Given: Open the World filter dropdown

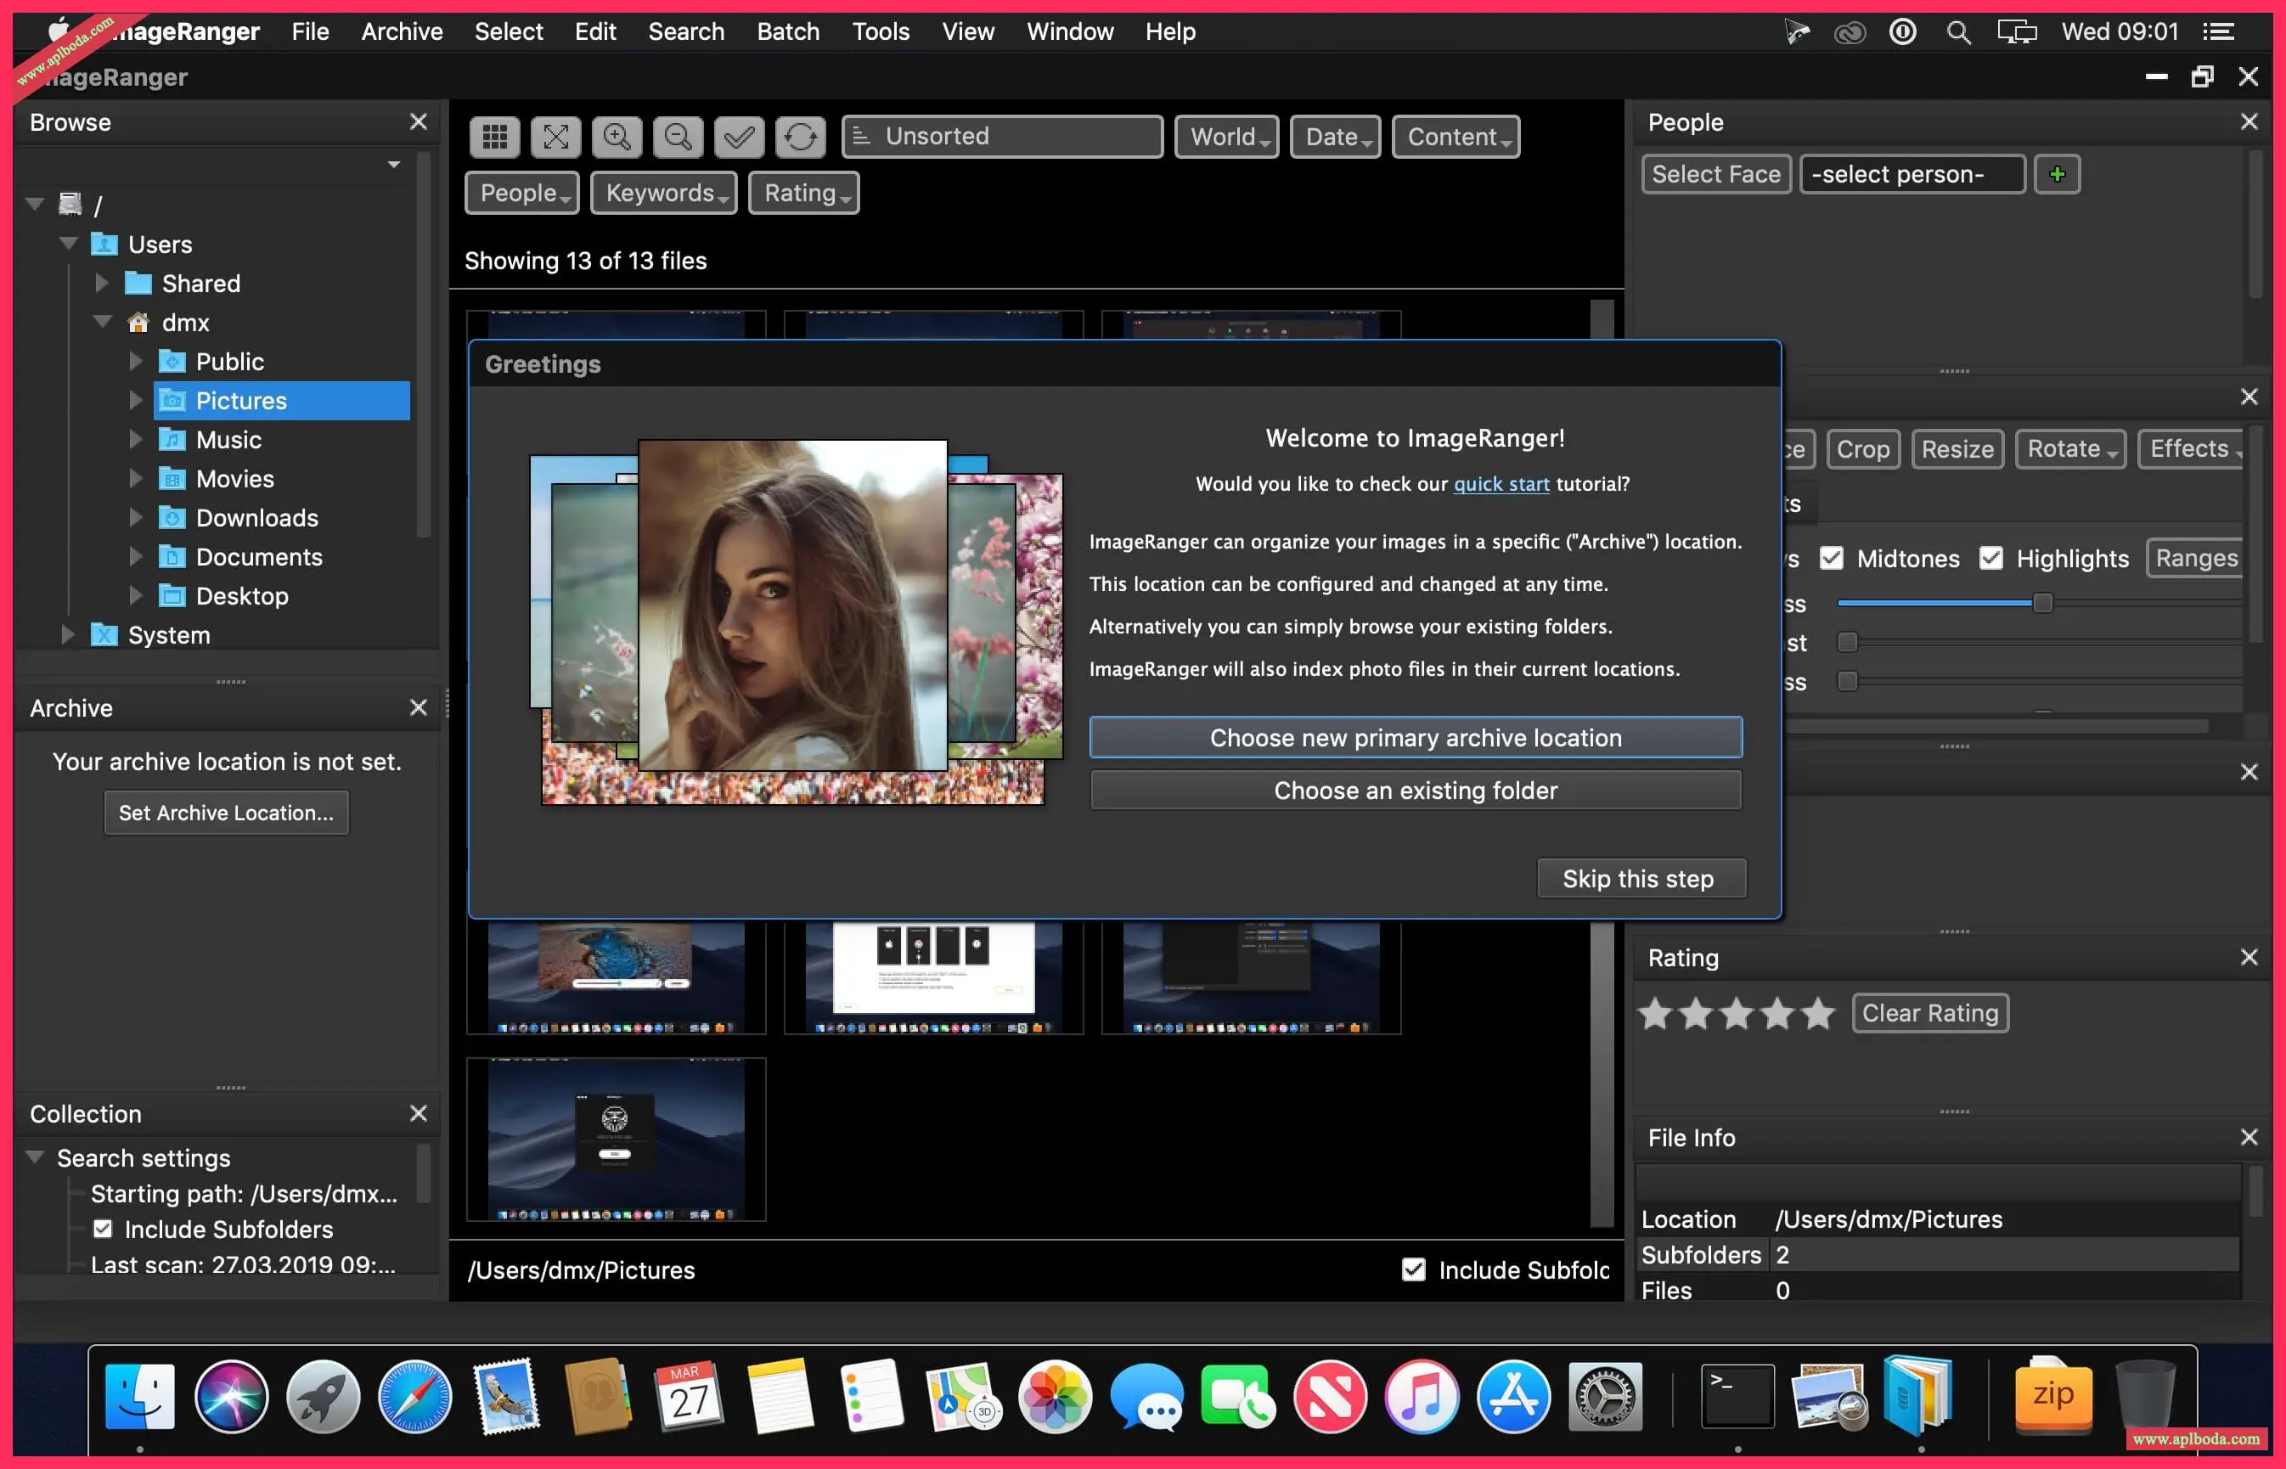Looking at the screenshot, I should pos(1226,137).
